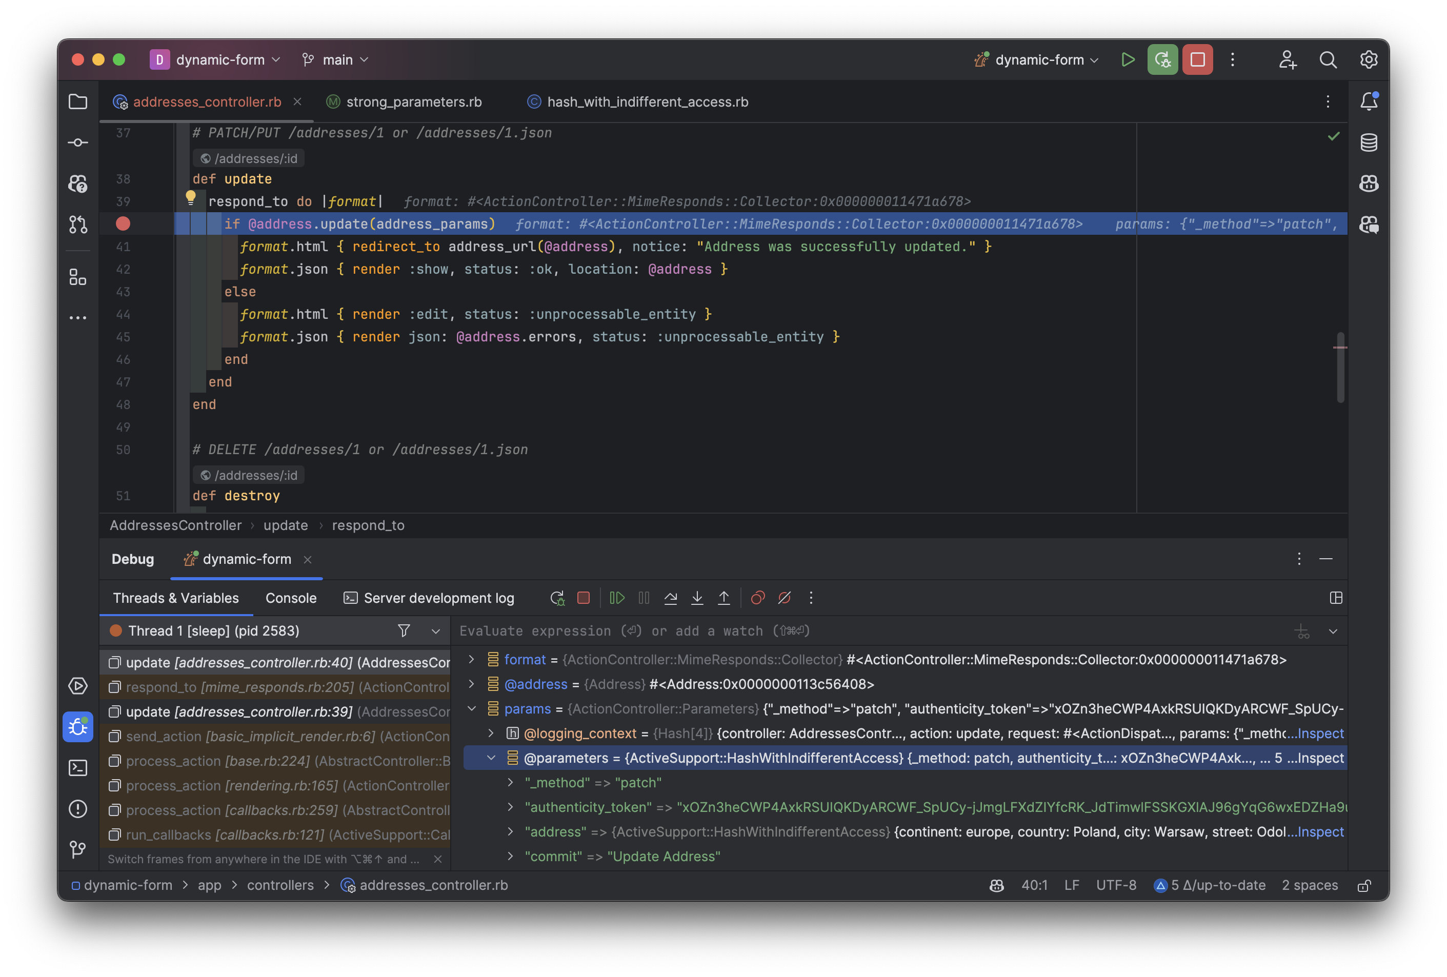The width and height of the screenshot is (1447, 977).
Task: Open View Breakpoints from debug toolbar
Action: click(x=758, y=598)
